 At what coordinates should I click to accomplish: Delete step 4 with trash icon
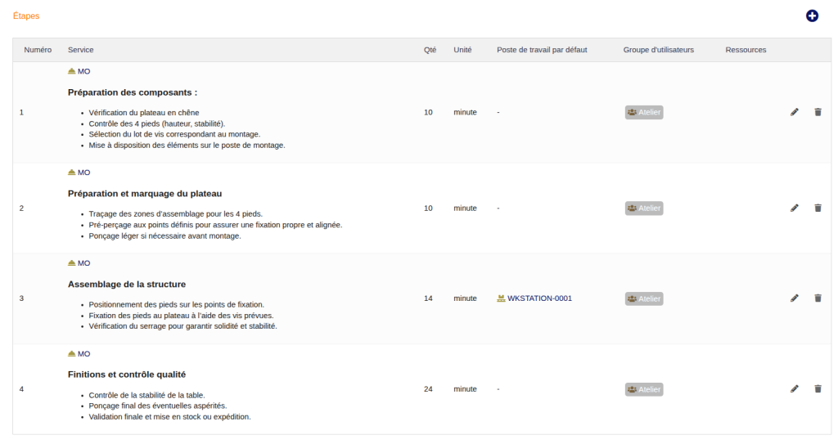point(818,389)
